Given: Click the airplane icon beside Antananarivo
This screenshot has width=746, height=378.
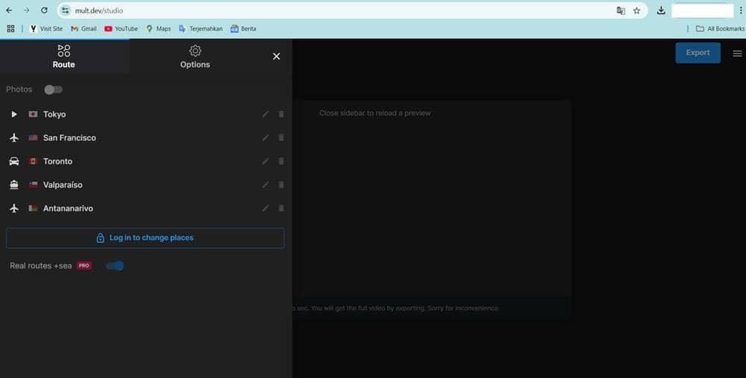Looking at the screenshot, I should [x=13, y=209].
